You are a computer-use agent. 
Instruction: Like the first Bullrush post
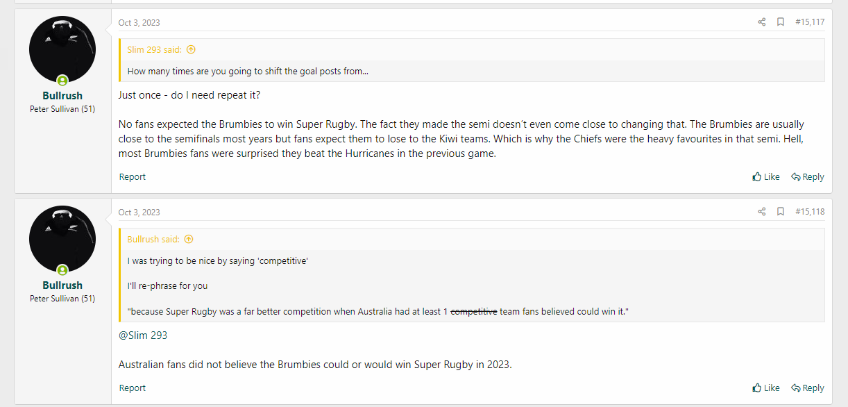pos(766,176)
